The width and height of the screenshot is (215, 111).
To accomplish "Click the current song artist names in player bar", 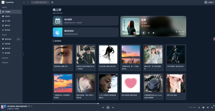I will [x=13, y=109].
